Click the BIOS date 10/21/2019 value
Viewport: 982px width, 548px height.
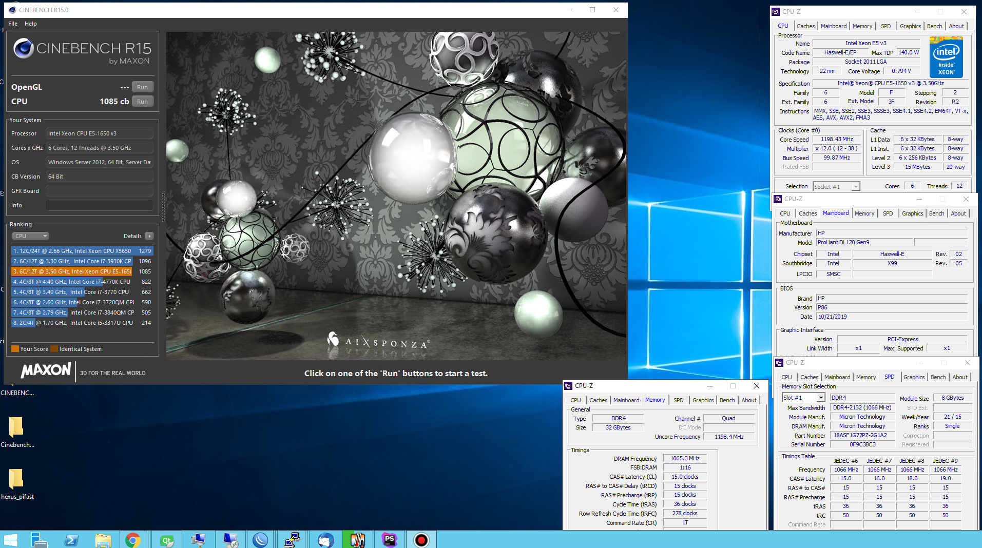(892, 317)
